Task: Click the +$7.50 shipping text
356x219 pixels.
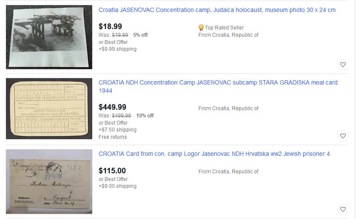Action: (117, 130)
